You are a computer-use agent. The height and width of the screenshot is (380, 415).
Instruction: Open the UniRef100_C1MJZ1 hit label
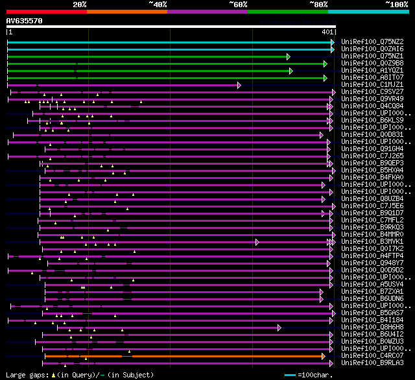372,84
